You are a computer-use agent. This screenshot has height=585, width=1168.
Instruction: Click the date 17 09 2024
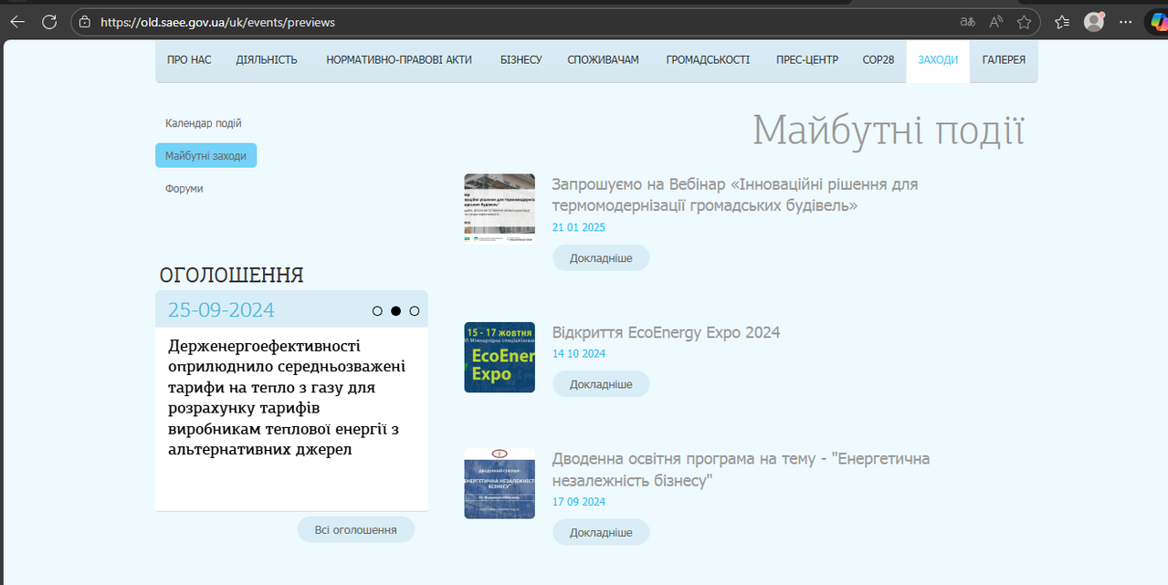coord(579,502)
